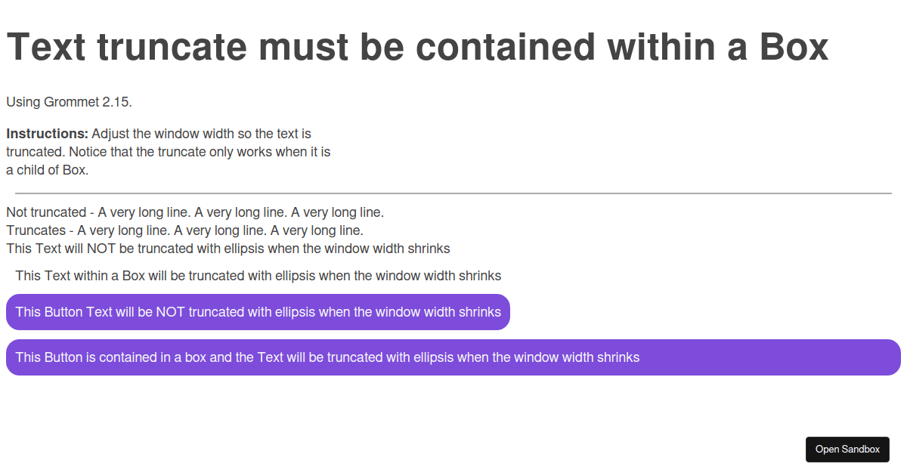Click the Text within a Box line
The height and width of the screenshot is (476, 907).
click(x=258, y=276)
